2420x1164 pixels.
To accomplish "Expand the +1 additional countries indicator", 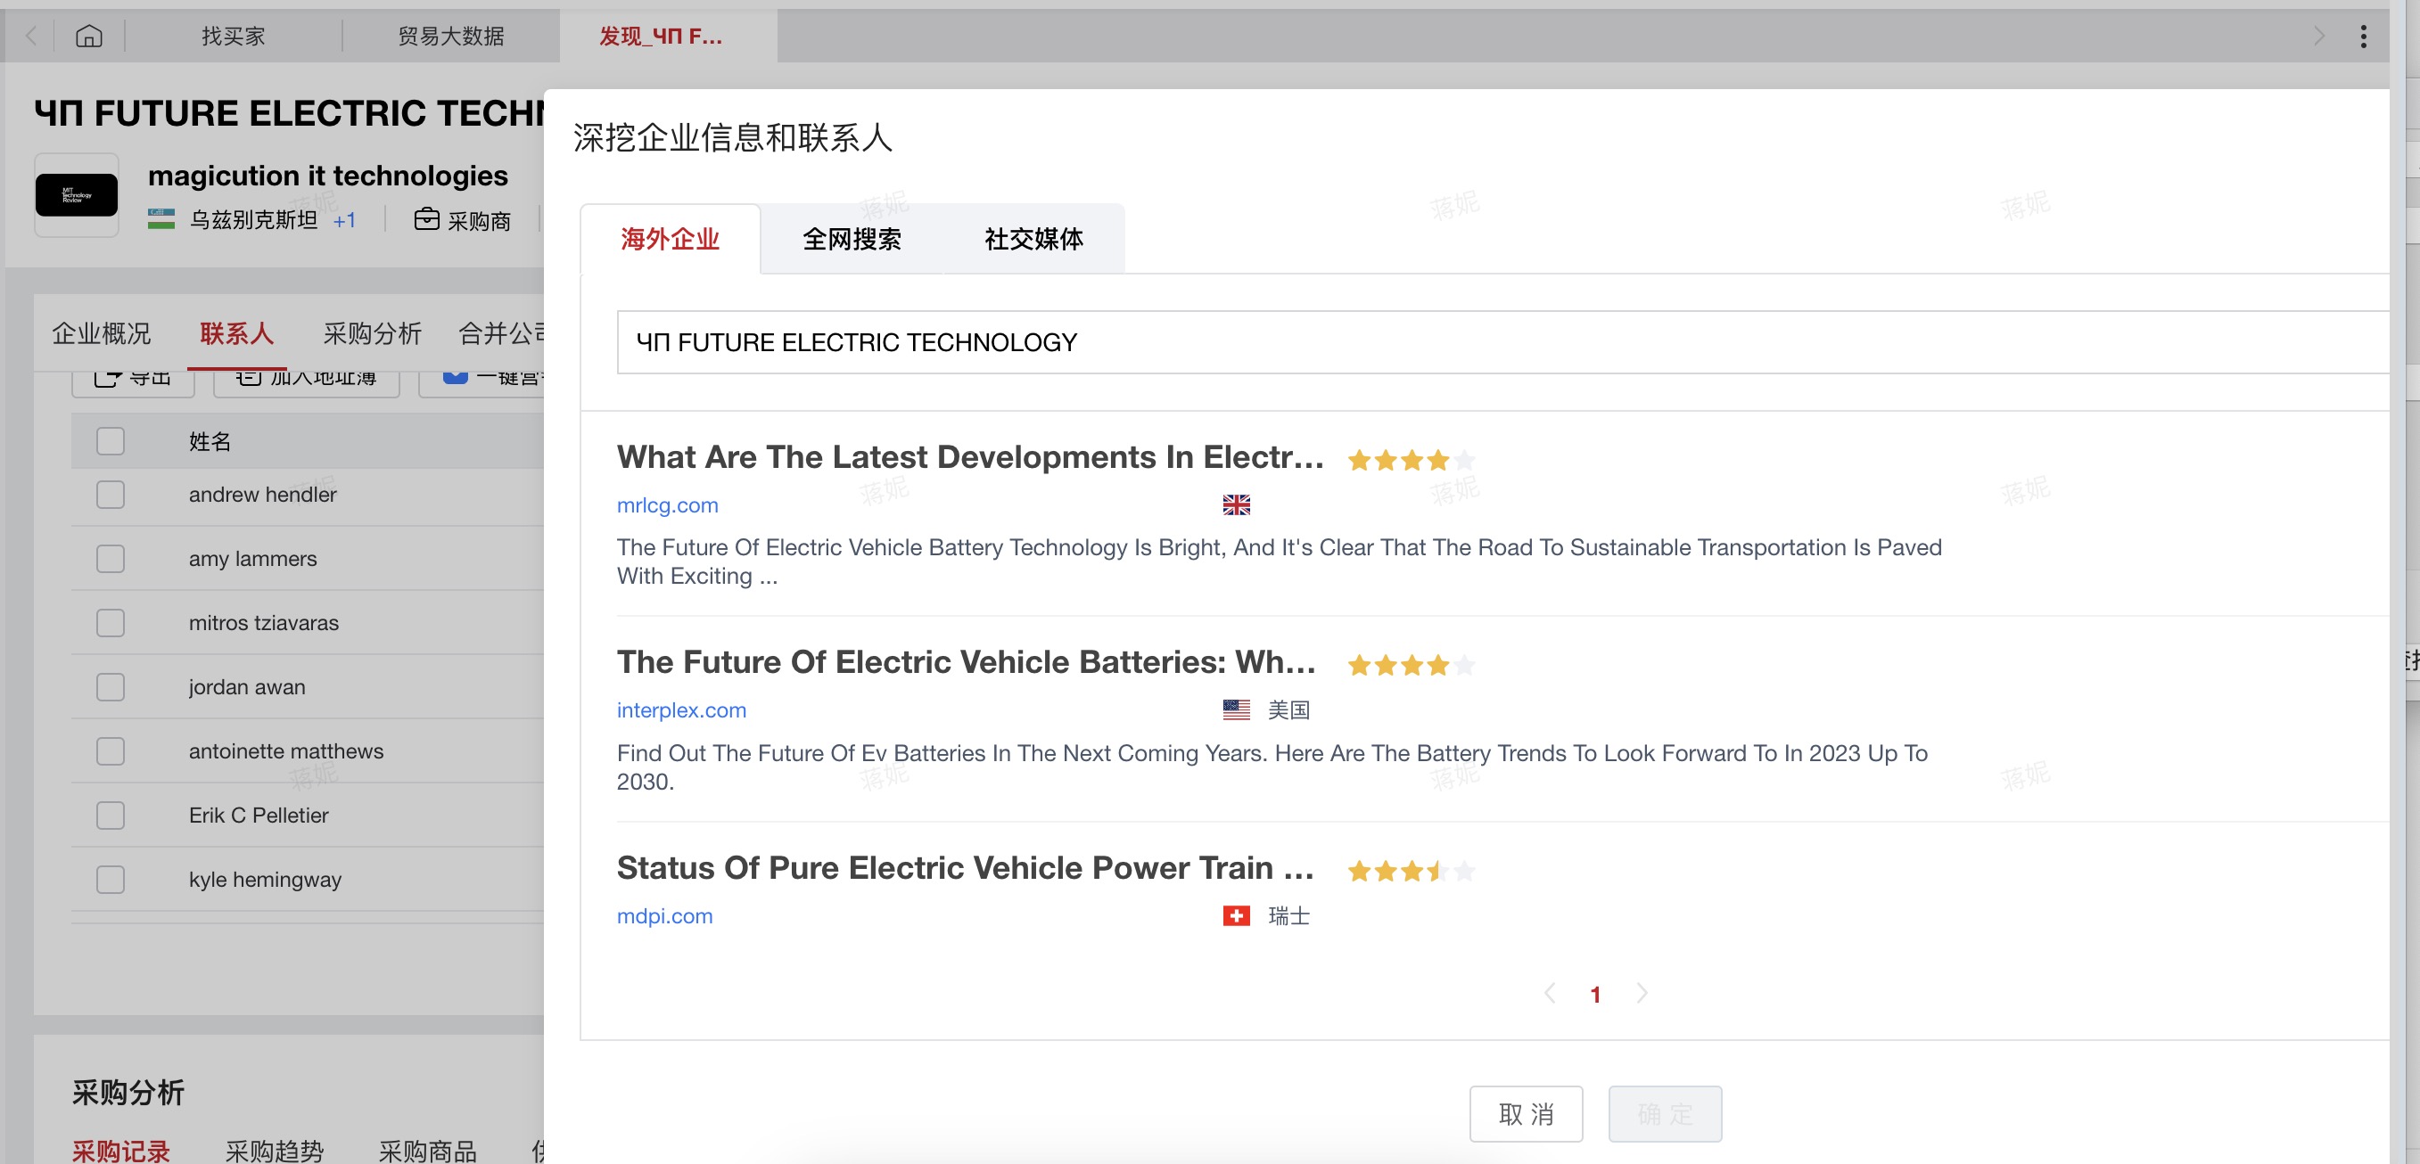I will click(x=345, y=221).
